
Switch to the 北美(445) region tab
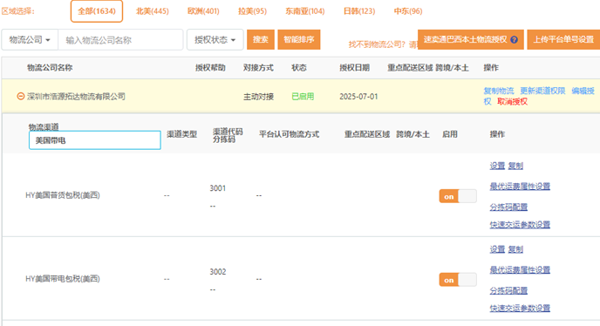click(x=153, y=11)
